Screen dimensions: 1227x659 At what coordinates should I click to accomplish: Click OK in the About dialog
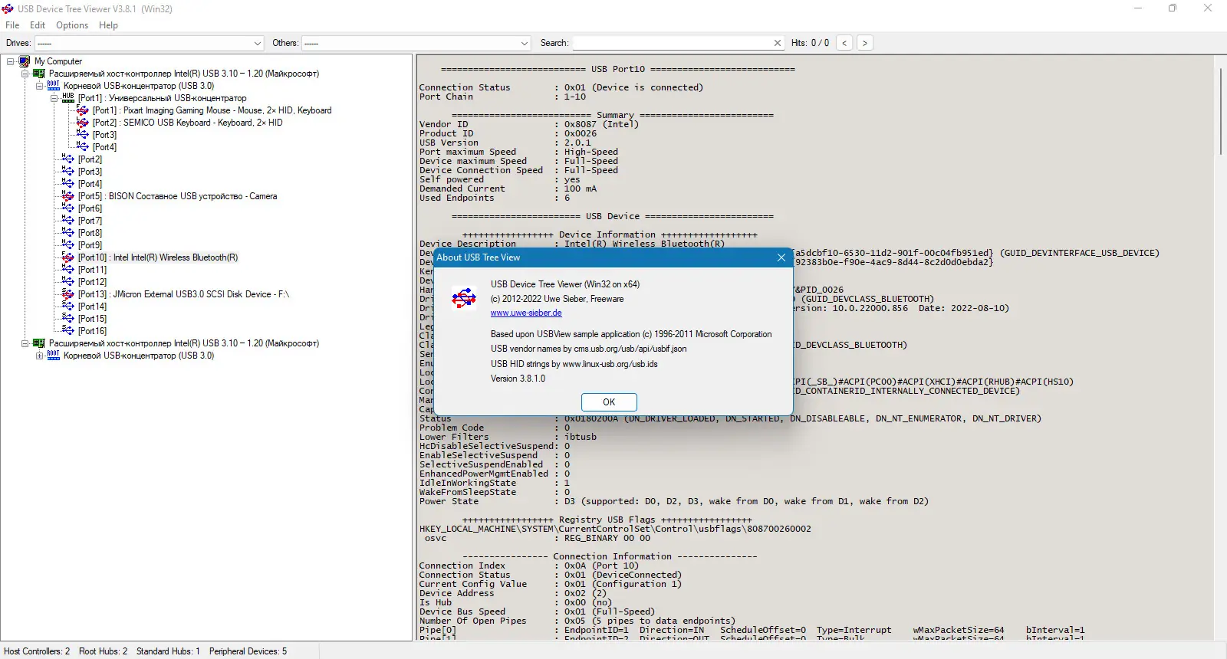[609, 402]
